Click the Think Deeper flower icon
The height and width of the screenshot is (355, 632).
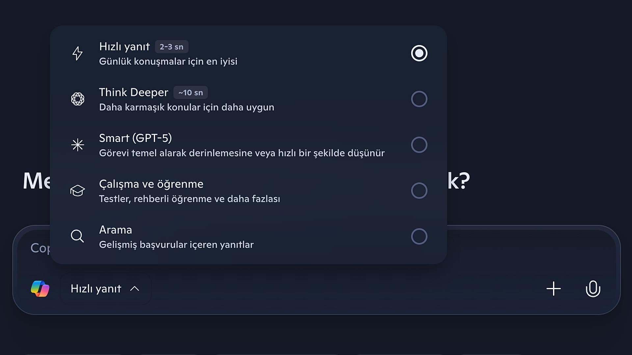(x=78, y=99)
